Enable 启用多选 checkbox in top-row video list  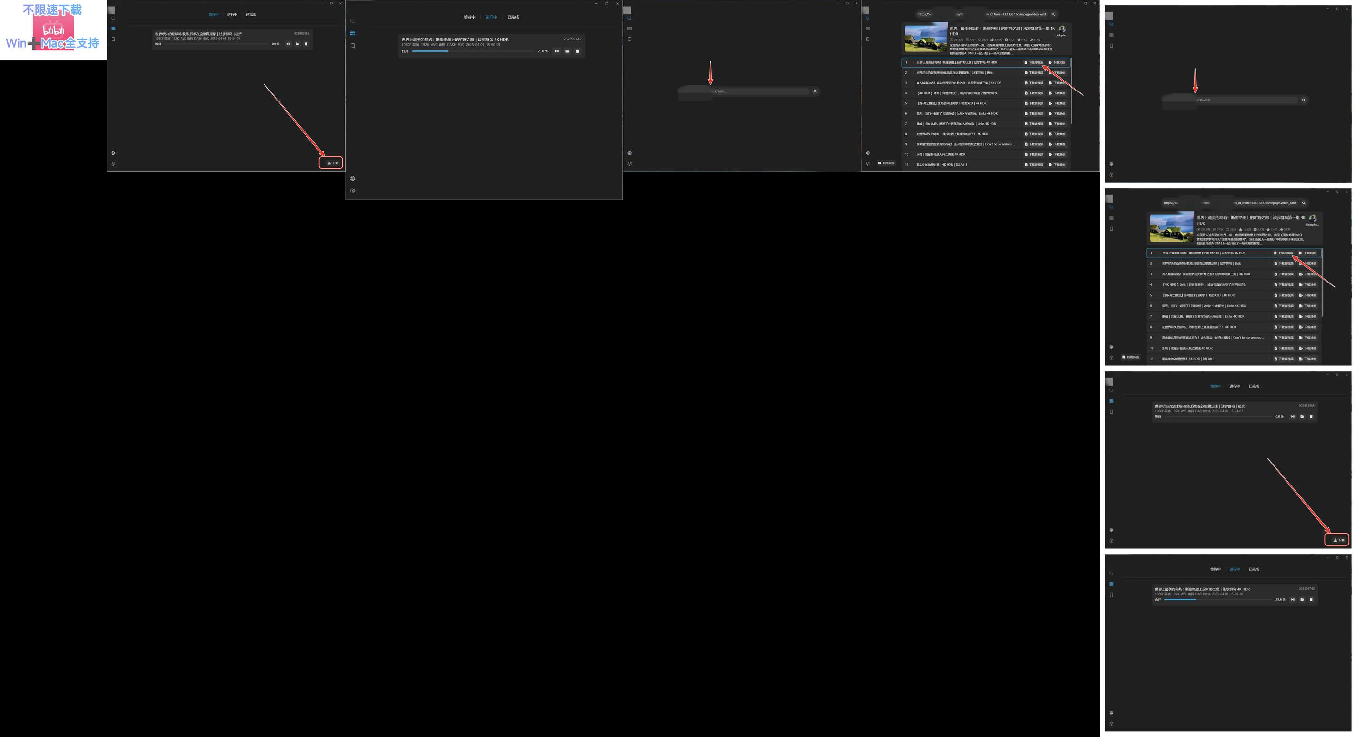[880, 163]
